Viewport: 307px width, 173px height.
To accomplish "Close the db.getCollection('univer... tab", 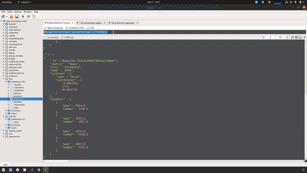I will pyautogui.click(x=72, y=23).
